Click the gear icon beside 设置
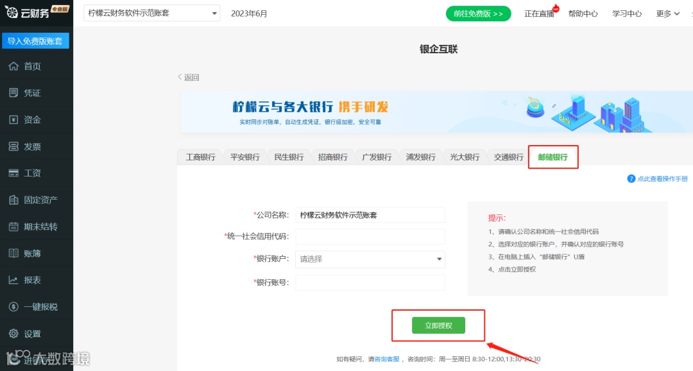 (x=13, y=333)
